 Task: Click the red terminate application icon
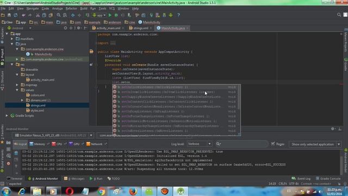[x=9, y=163]
